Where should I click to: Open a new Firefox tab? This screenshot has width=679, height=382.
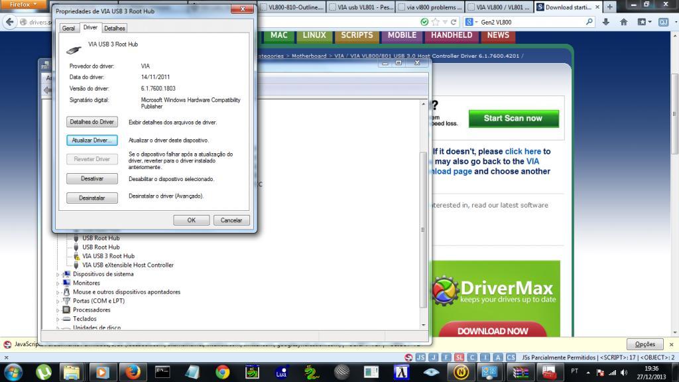point(610,7)
